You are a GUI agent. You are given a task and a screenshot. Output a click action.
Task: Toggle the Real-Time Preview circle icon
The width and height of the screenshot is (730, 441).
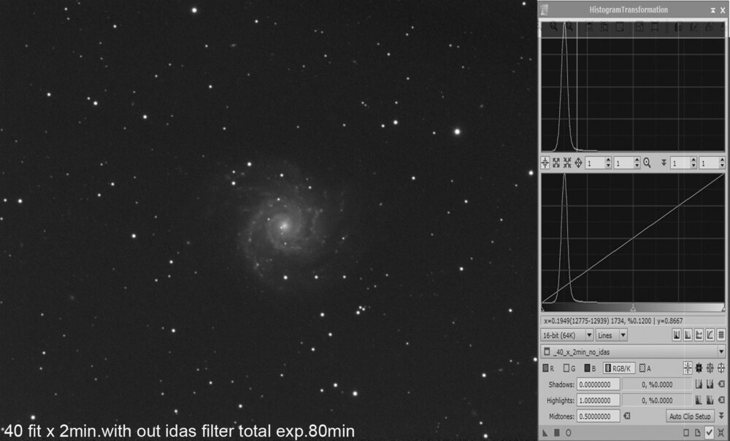pos(568,432)
